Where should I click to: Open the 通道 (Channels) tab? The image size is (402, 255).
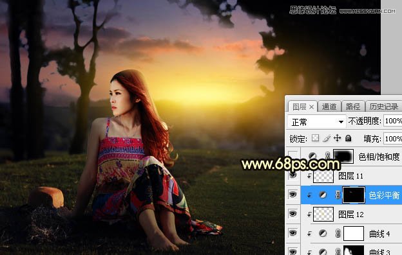coord(329,107)
